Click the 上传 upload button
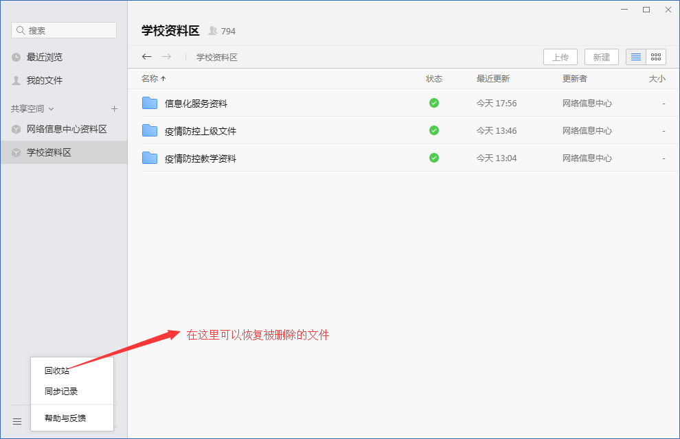This screenshot has width=680, height=439. (x=560, y=57)
